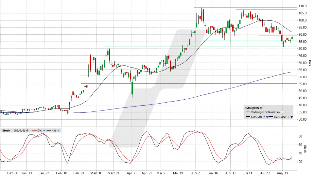
Task: Click the (10, 6, 6) parameter text
Action: [19, 130]
